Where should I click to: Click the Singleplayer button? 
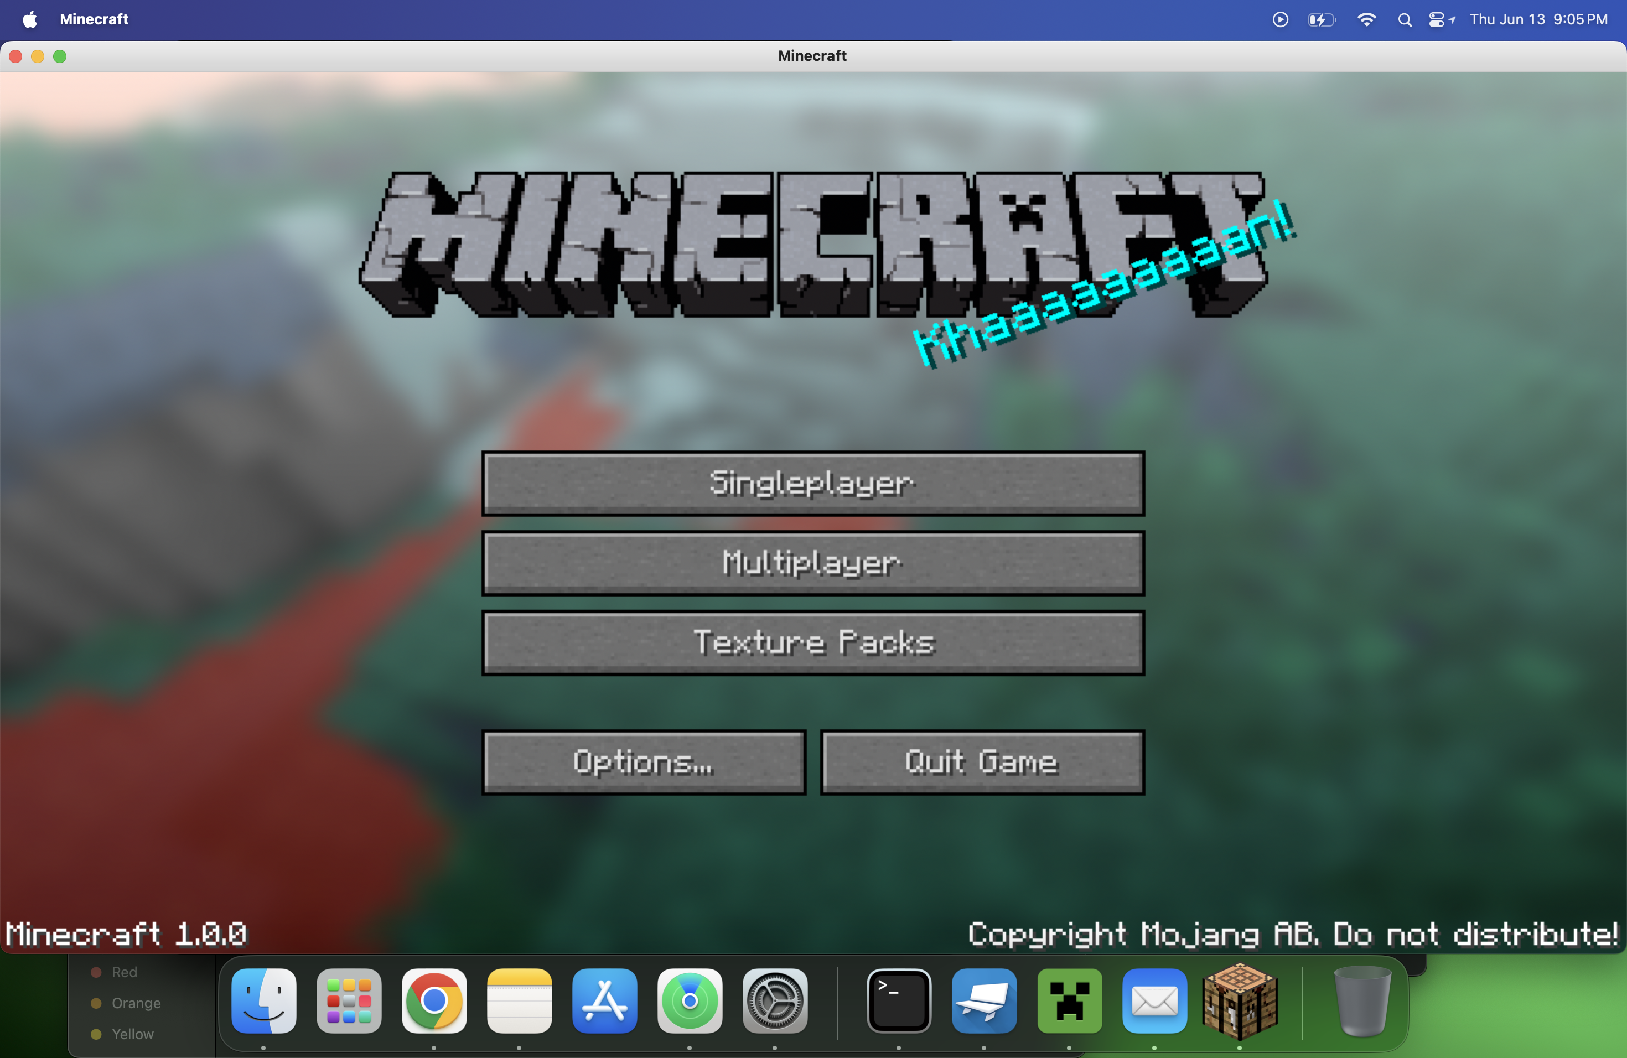pos(813,483)
